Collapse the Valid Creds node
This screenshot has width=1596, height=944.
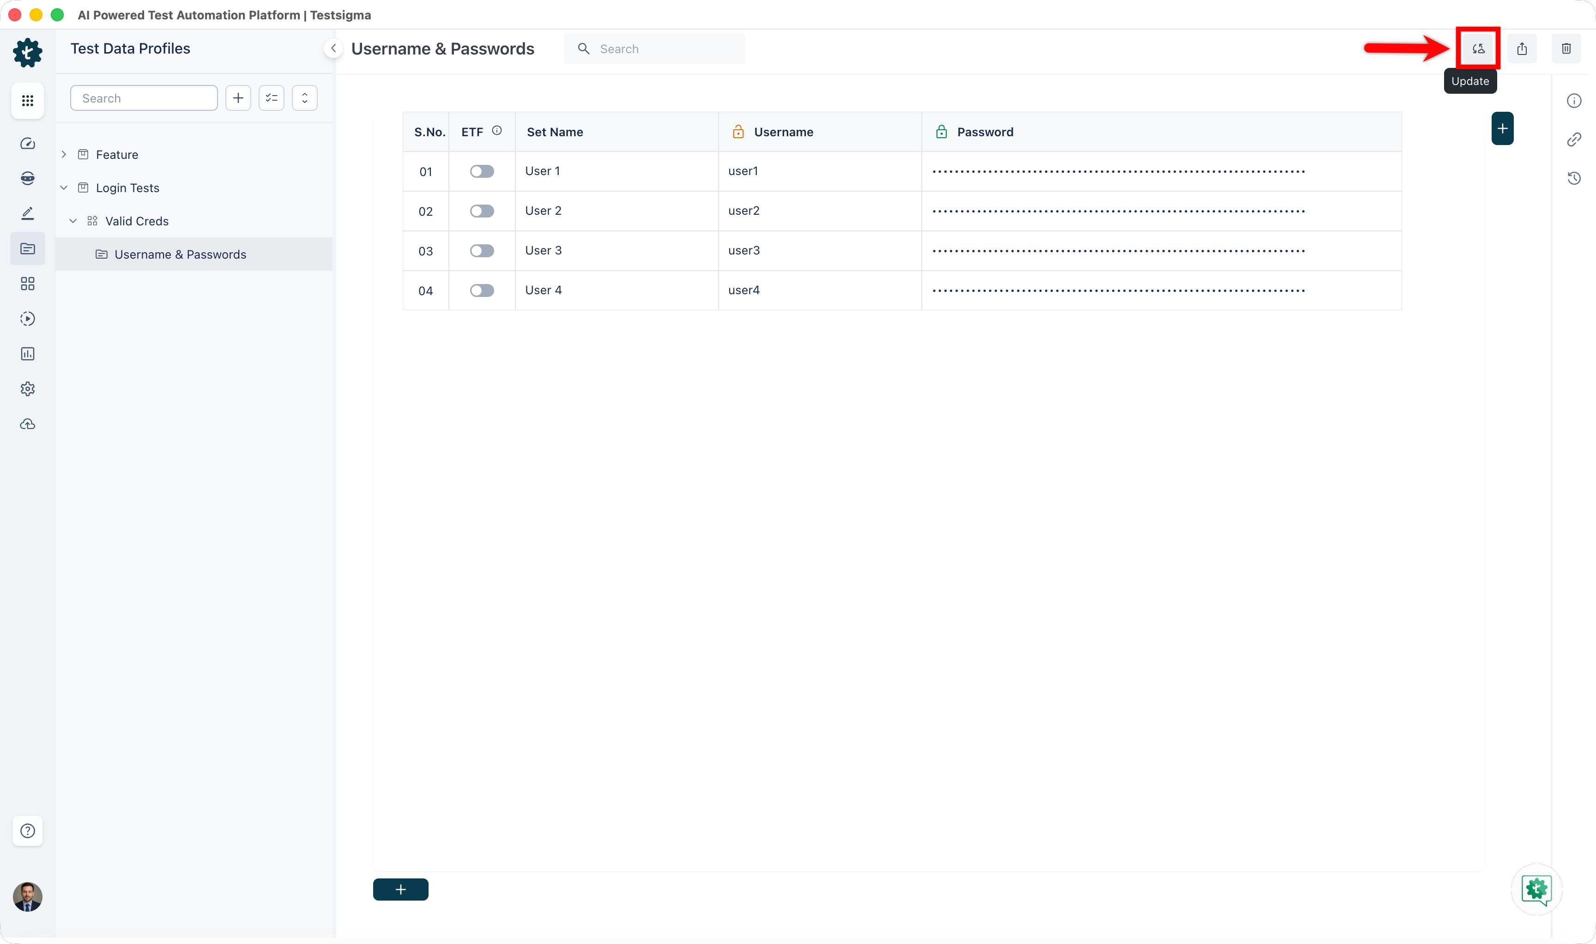pos(73,221)
